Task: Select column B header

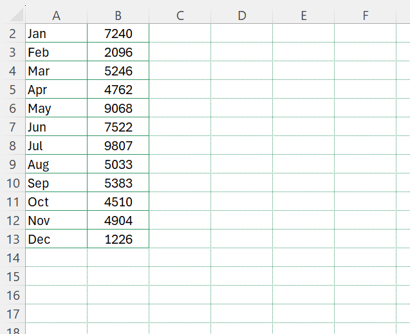Action: click(x=118, y=15)
